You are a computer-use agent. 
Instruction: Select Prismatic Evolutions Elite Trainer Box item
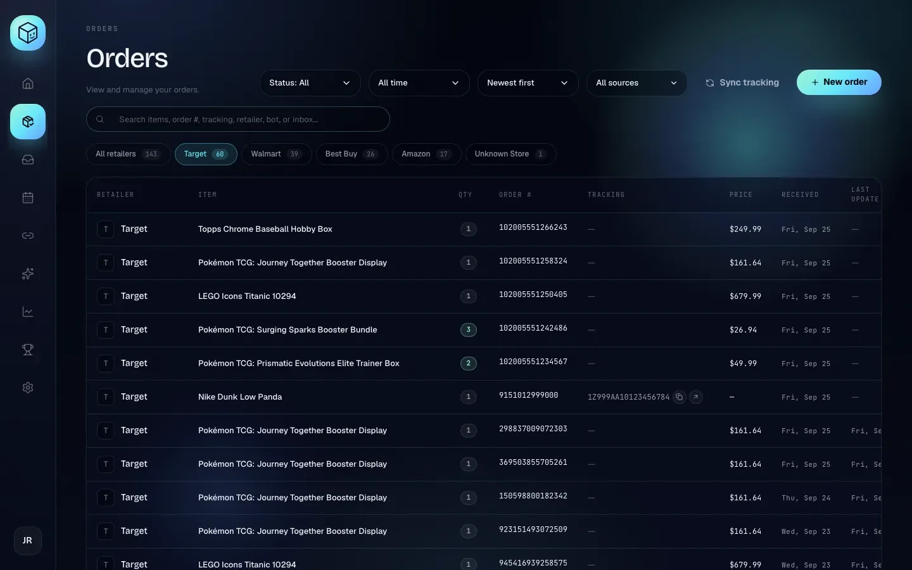(299, 364)
